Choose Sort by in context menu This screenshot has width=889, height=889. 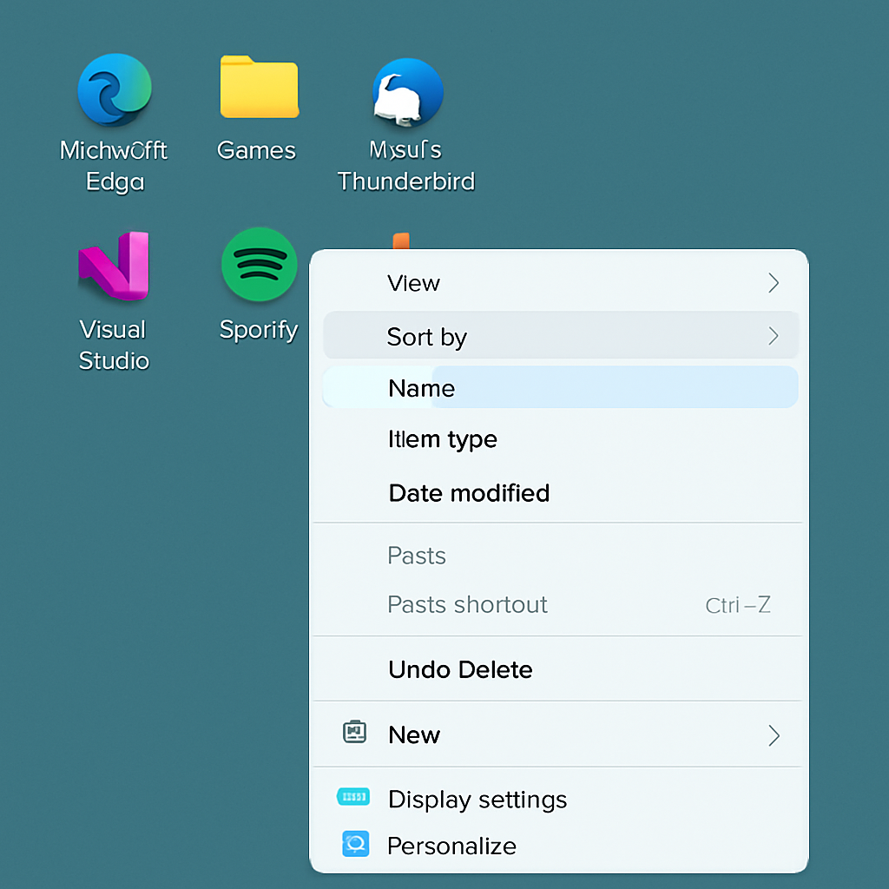pyautogui.click(x=561, y=335)
